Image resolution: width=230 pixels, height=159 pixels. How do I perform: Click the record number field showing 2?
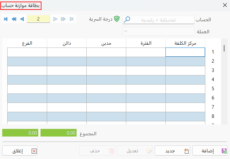pyautogui.click(x=38, y=19)
